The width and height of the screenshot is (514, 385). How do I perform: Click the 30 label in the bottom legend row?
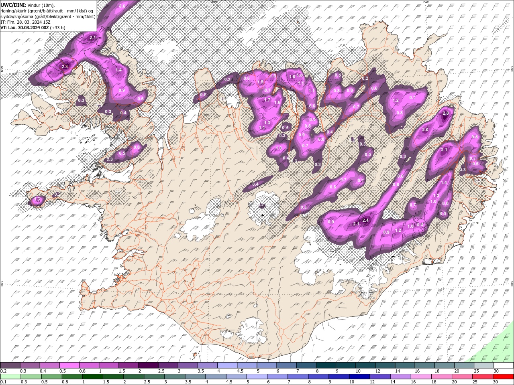pos(495,382)
